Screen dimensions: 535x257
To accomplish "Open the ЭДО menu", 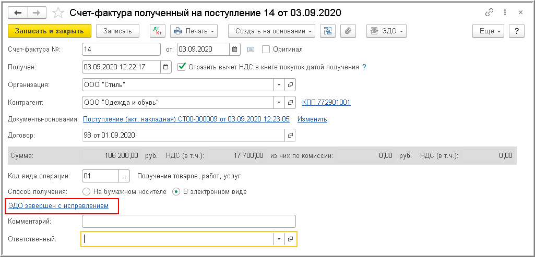I will point(387,31).
